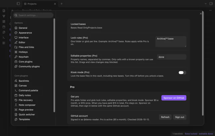Click the Command palette prompt icon
Screen dimensions: 215x136
click(x=16, y=90)
